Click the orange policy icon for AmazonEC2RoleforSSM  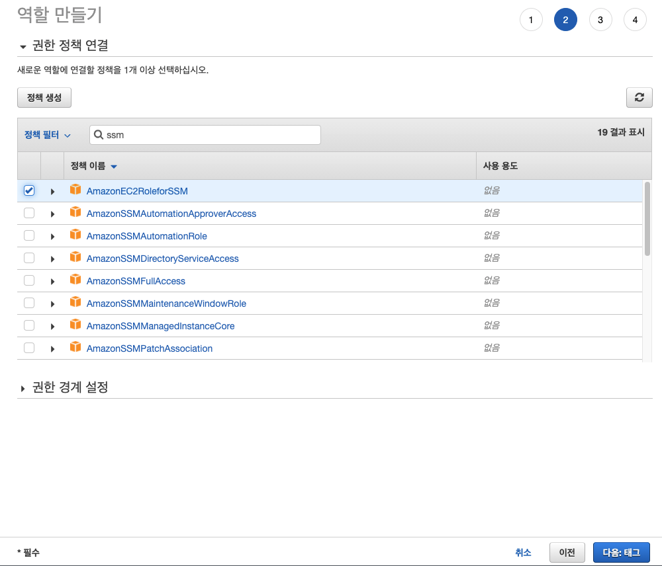pyautogui.click(x=75, y=190)
